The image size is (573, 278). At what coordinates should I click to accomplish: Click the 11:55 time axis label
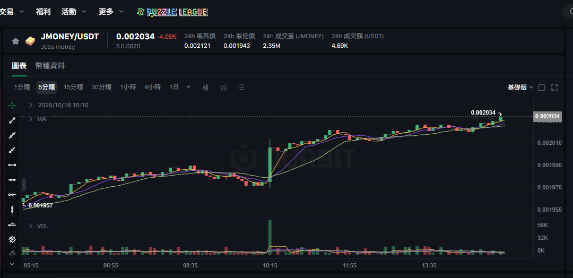tap(350, 265)
